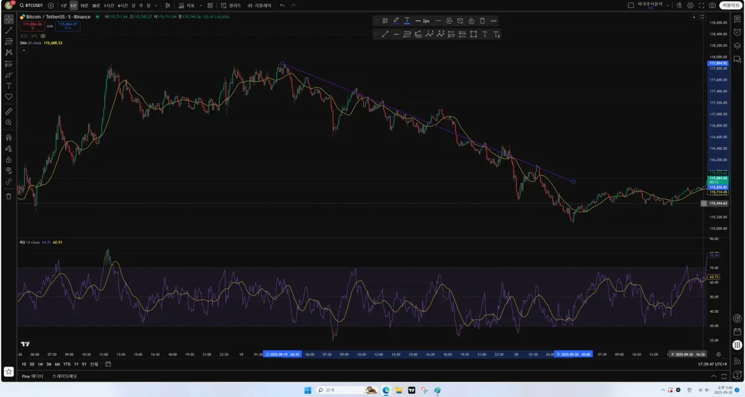Open the 지표 indicators menu
This screenshot has width=745, height=397.
[187, 5]
